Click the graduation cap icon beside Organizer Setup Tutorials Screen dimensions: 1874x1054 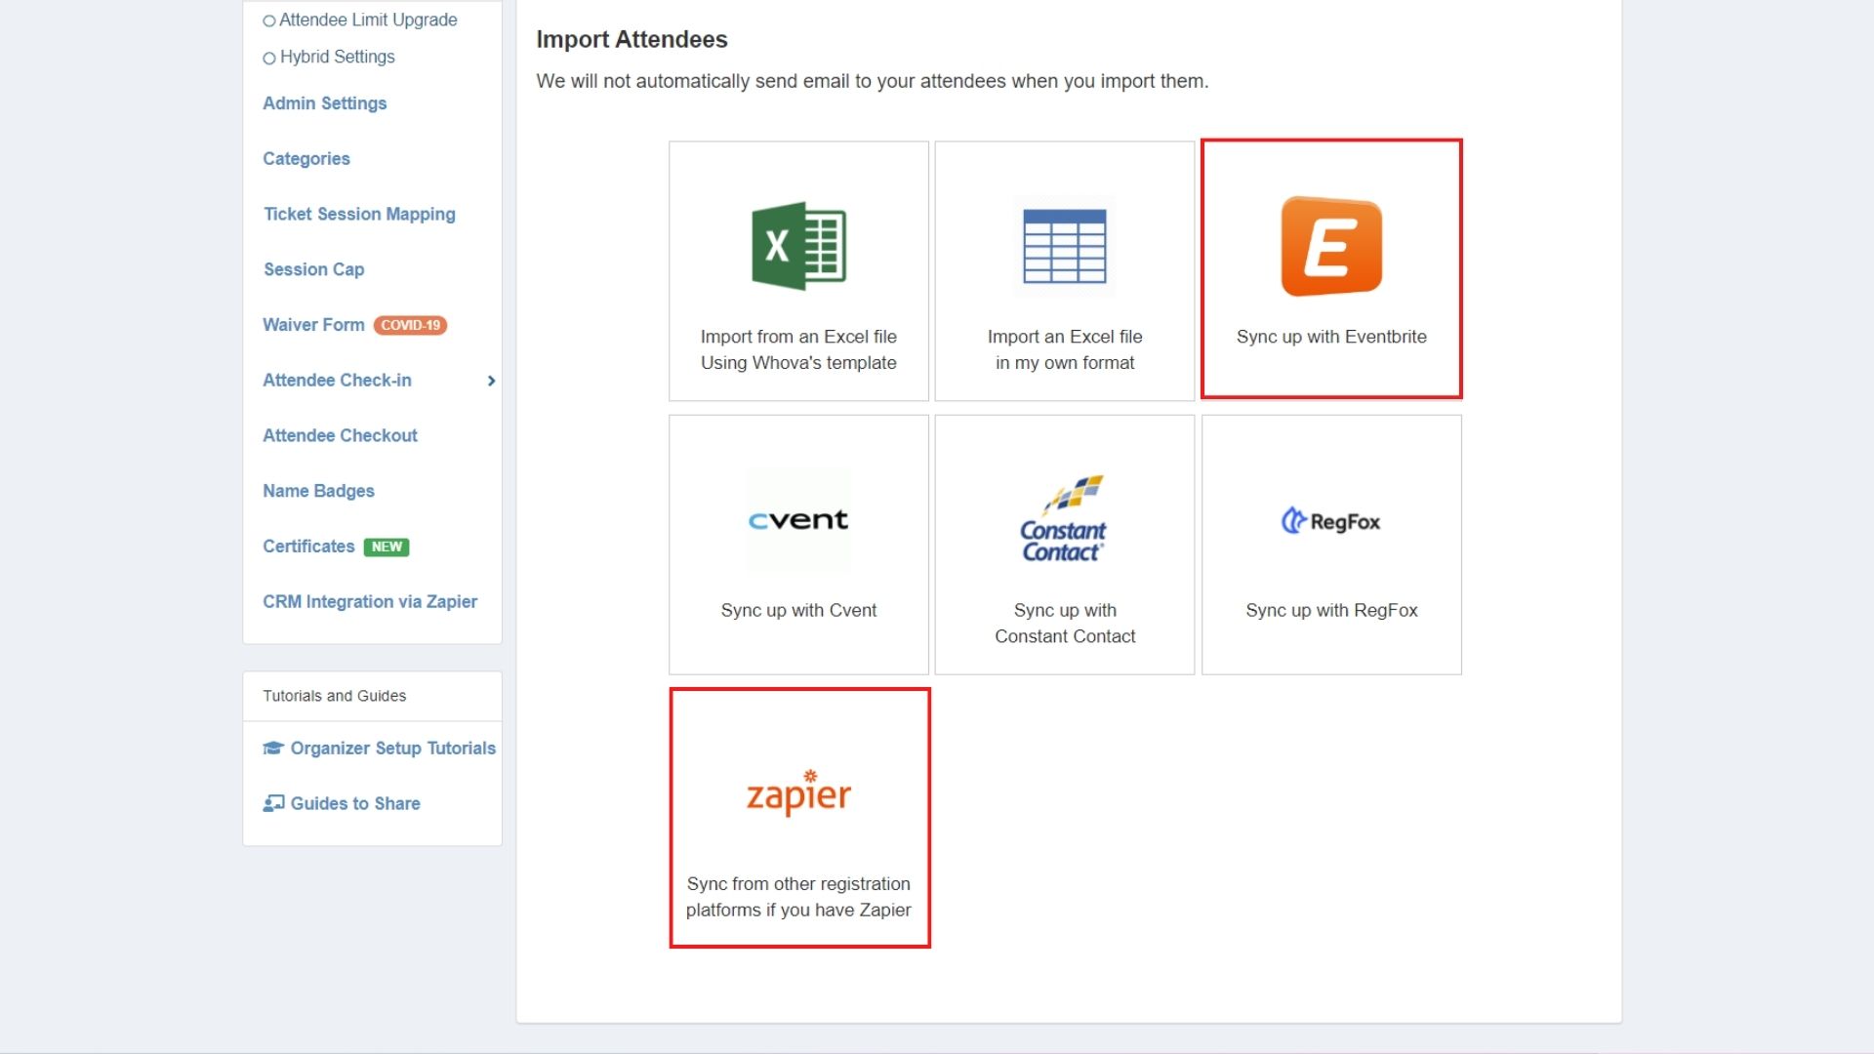(272, 749)
